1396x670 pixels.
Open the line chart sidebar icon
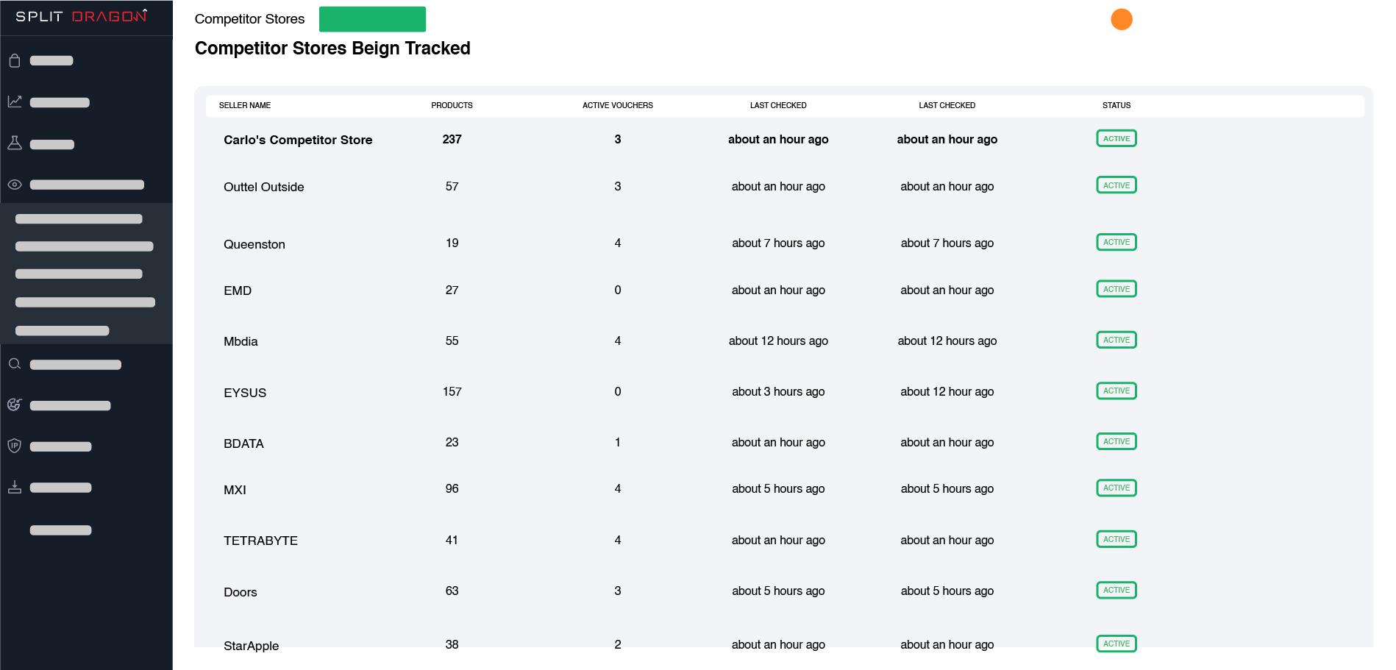[x=15, y=101]
